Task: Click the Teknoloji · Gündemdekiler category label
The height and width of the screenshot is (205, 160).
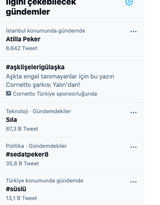Action: (x=38, y=111)
